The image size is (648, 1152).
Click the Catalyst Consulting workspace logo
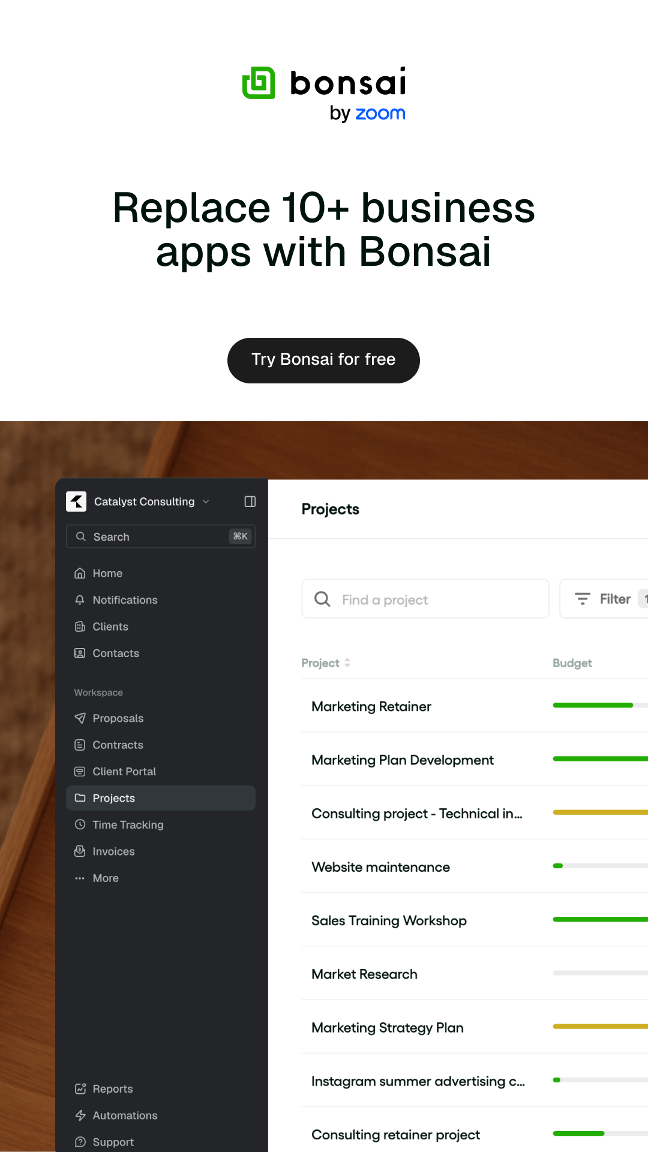76,502
